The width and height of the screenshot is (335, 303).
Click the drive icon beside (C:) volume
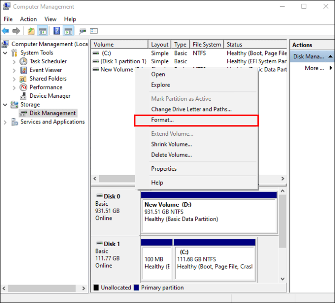(x=96, y=53)
